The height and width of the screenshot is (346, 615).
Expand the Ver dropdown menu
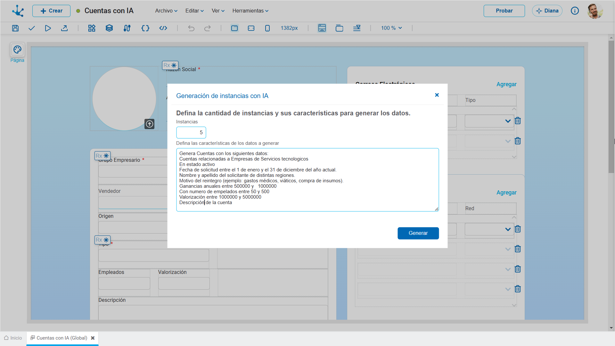[218, 11]
